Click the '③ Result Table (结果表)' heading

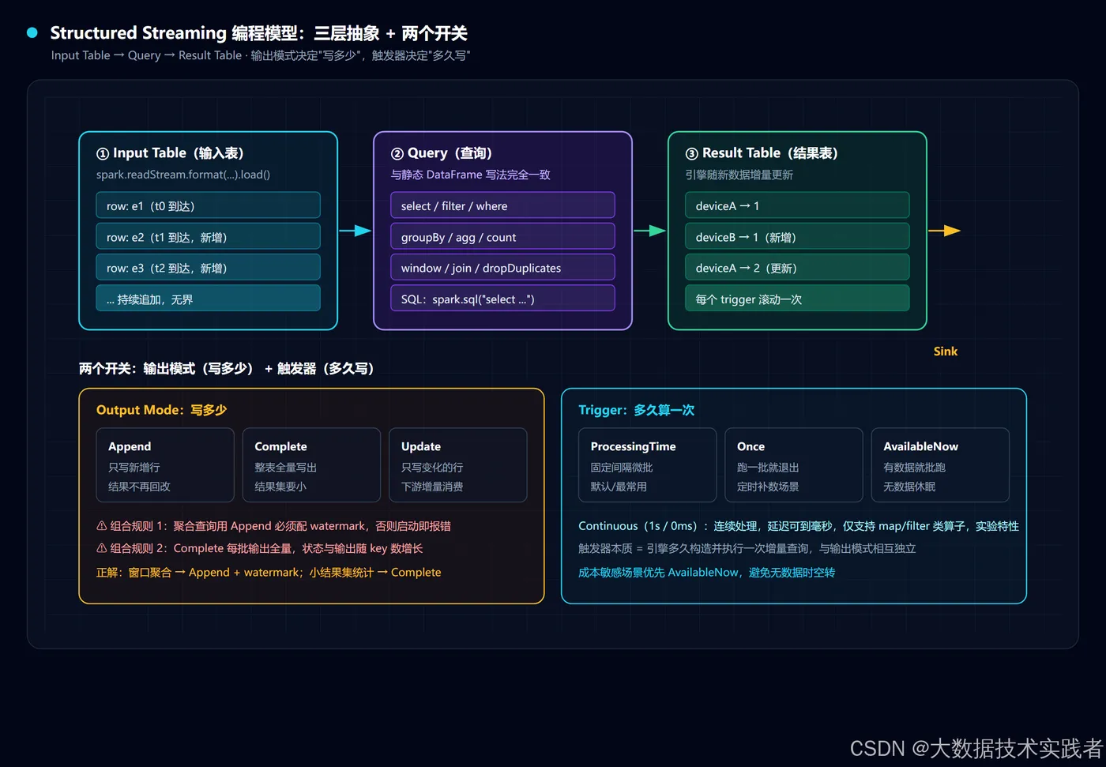click(x=762, y=153)
